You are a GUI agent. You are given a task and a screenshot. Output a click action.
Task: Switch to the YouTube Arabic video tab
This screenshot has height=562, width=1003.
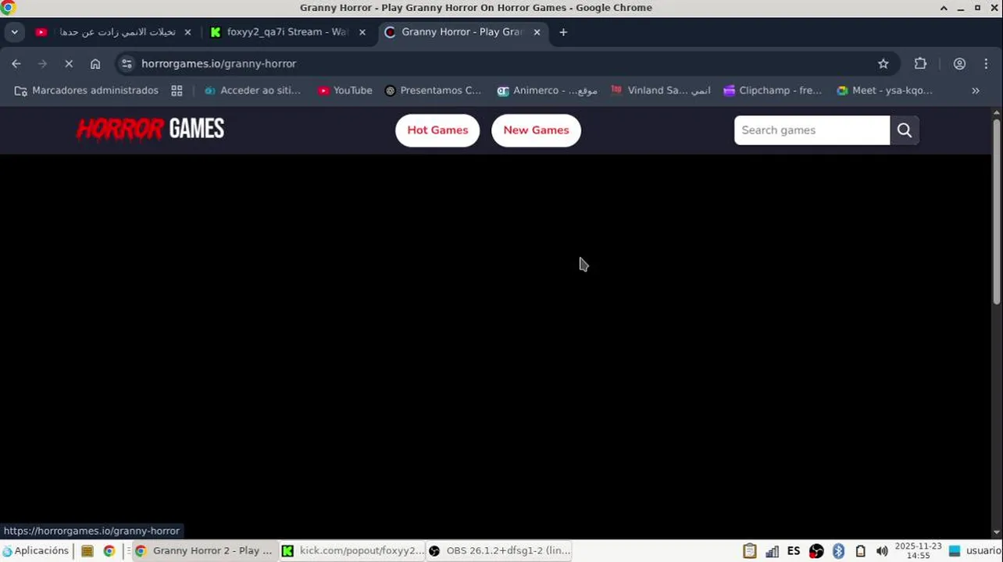pyautogui.click(x=112, y=32)
